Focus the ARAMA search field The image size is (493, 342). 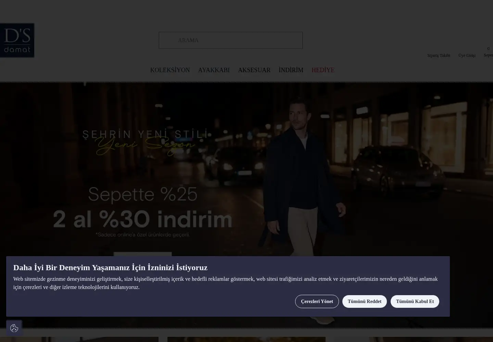coord(231,40)
